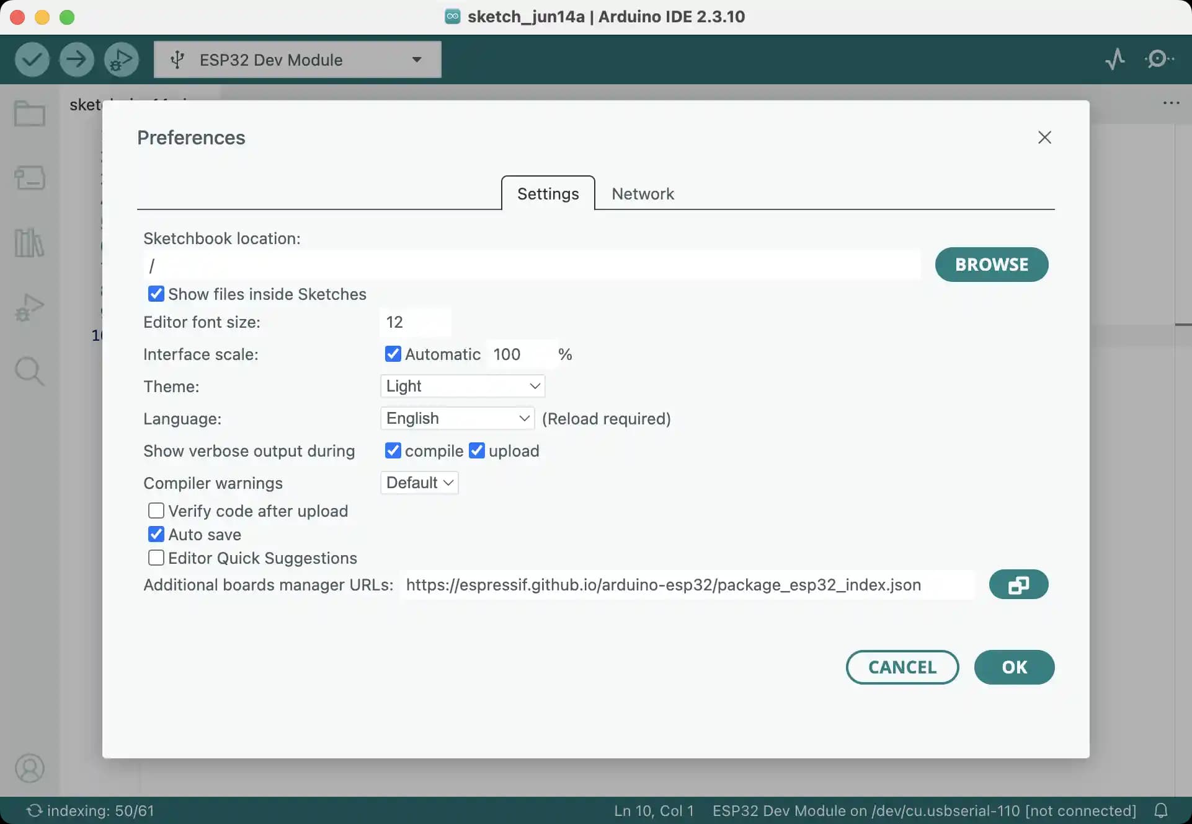Screen dimensions: 1192x824
Task: Open the Serial Plotter
Action: [1115, 59]
